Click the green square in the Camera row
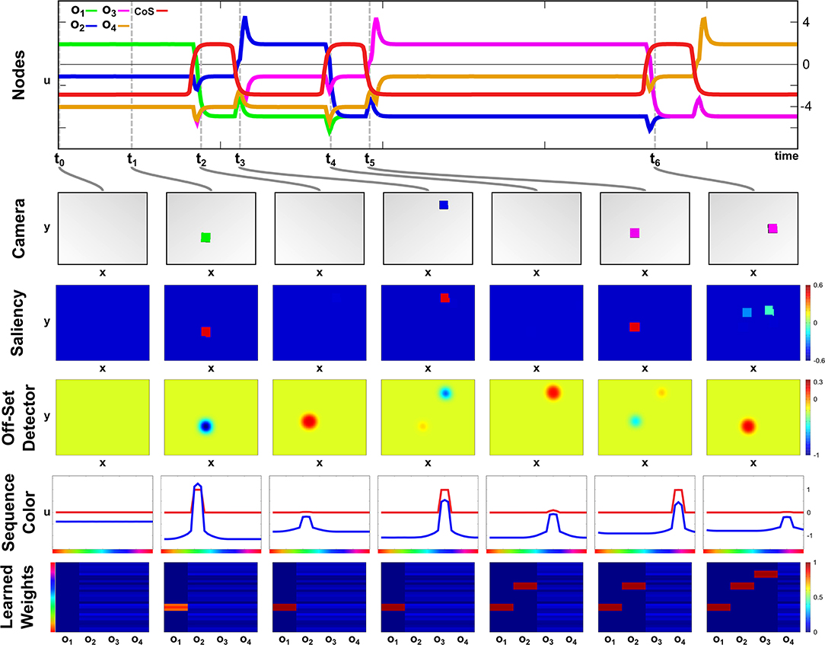The height and width of the screenshot is (645, 825). 205,238
